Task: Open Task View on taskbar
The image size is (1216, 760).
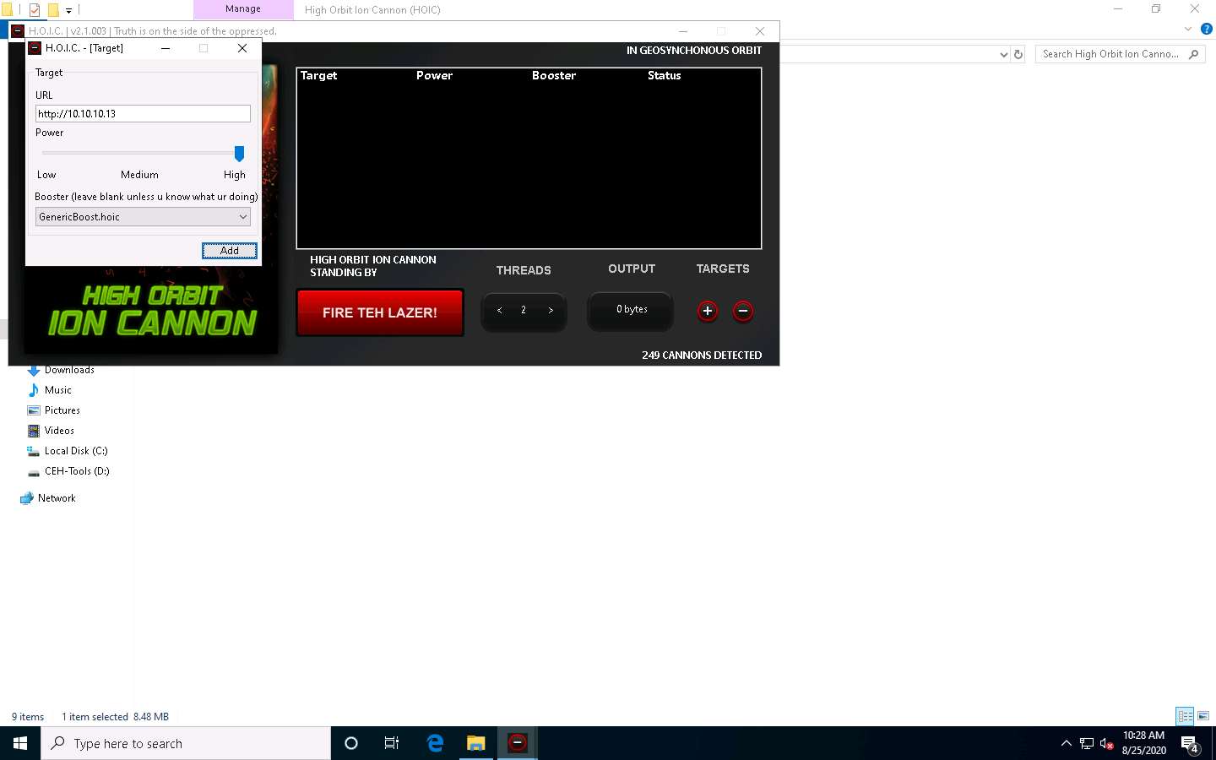Action: [x=392, y=743]
